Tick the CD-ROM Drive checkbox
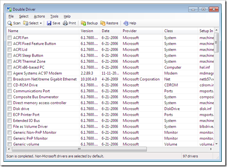This screenshot has width=227, height=167. pyautogui.click(x=10, y=85)
